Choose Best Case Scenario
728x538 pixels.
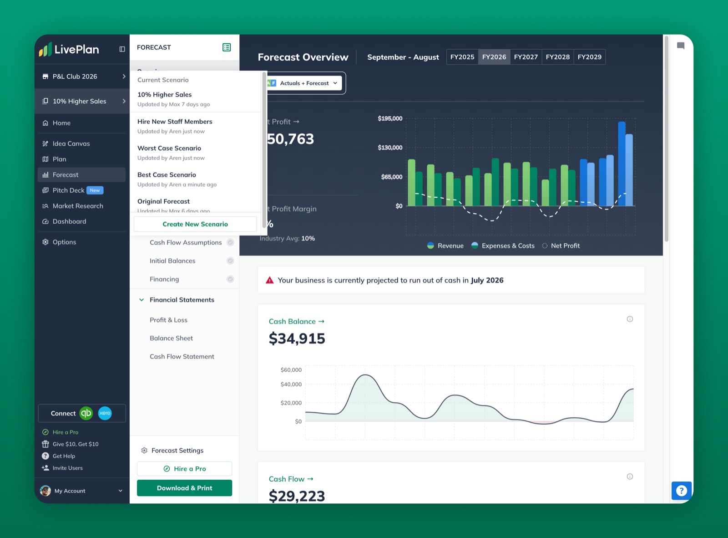(x=196, y=179)
